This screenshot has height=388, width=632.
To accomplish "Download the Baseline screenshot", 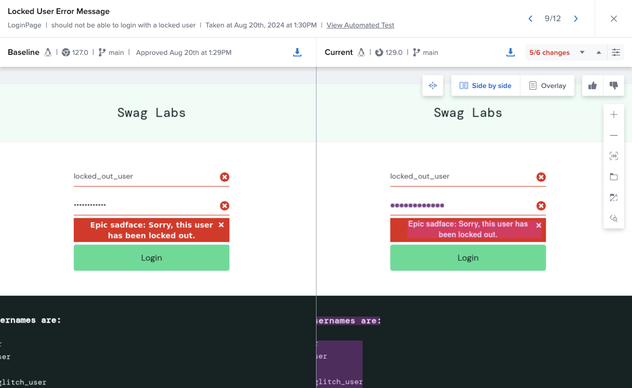I will click(x=297, y=52).
